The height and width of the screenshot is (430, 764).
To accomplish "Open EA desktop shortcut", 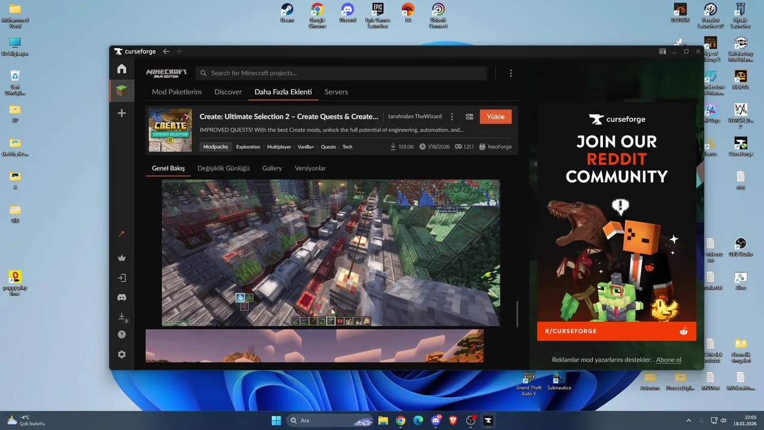I will tap(408, 13).
